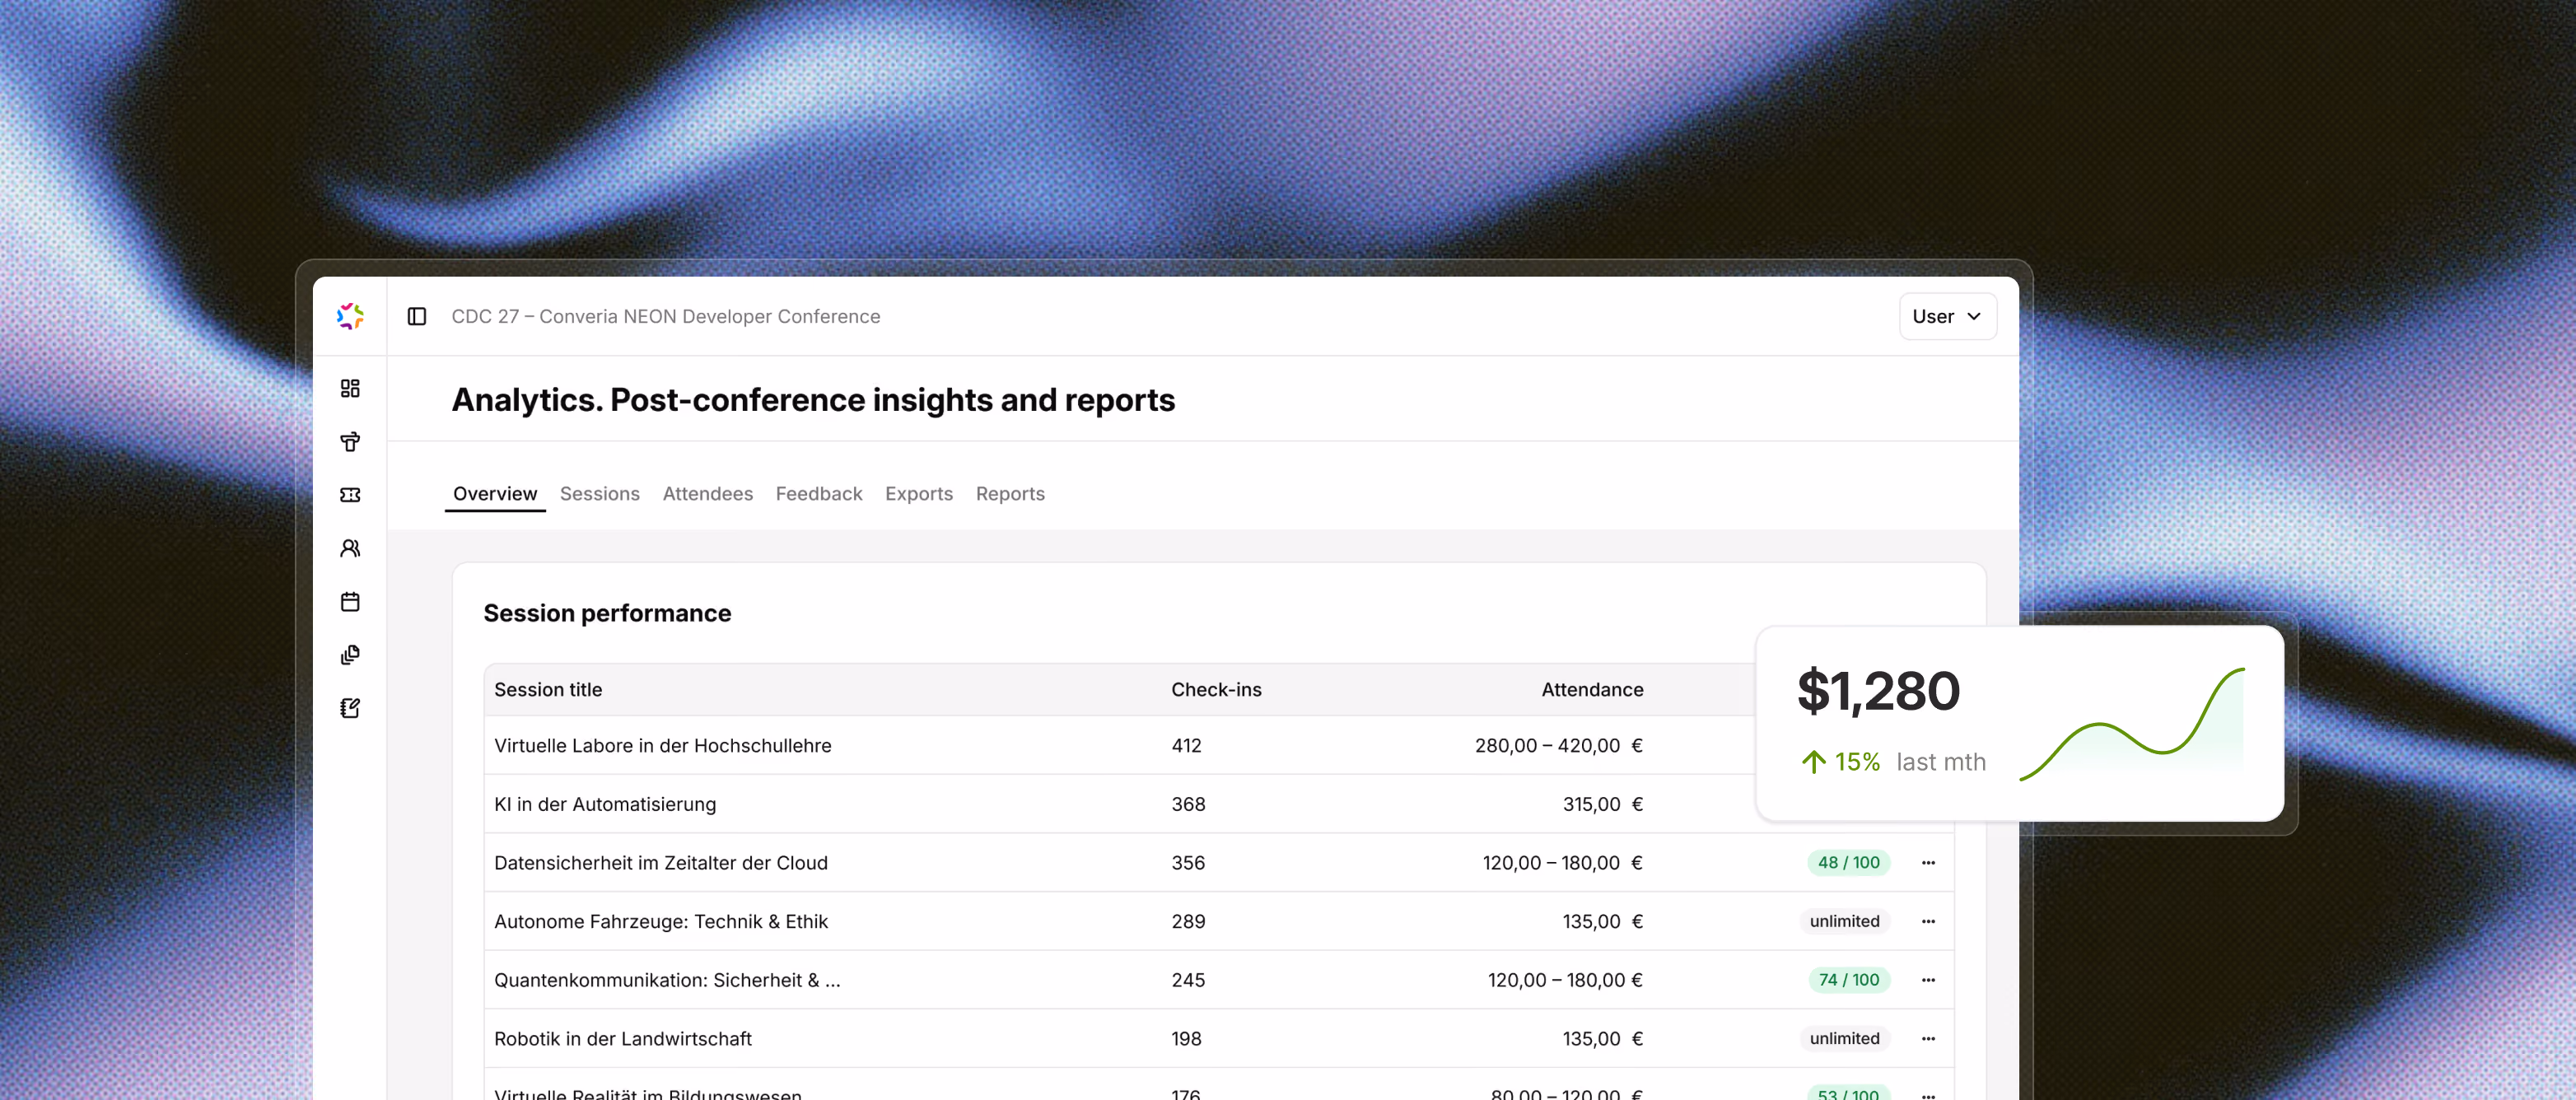Click the $1,280 revenue figure
This screenshot has width=2576, height=1100.
point(1878,691)
